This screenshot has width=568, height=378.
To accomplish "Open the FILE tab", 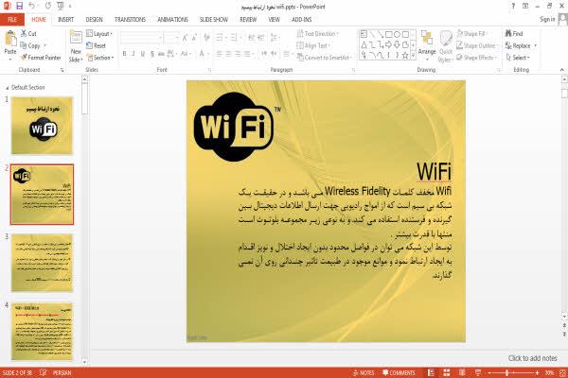I will pyautogui.click(x=12, y=19).
